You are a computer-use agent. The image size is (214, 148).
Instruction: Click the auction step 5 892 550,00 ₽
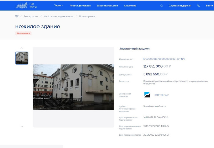point(155,74)
